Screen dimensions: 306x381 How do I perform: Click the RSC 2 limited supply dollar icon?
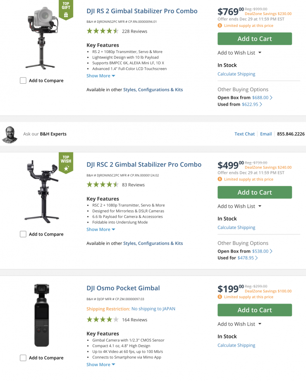click(220, 179)
